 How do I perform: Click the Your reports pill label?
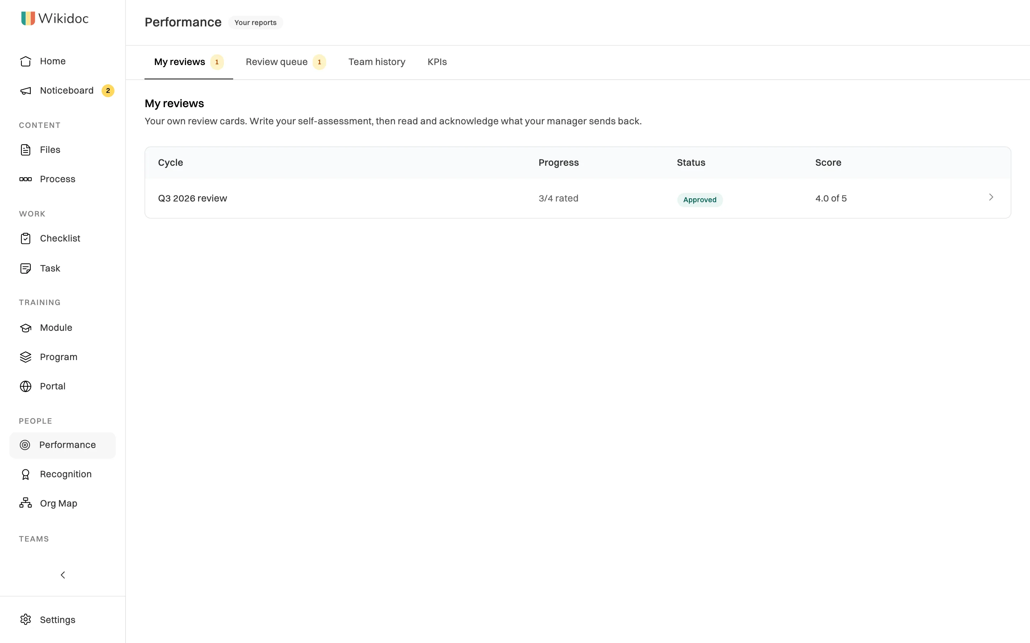coord(255,23)
